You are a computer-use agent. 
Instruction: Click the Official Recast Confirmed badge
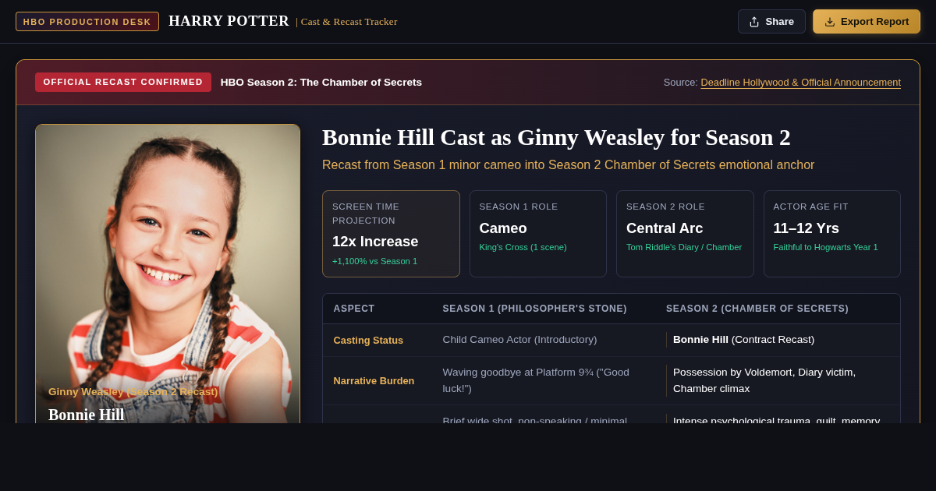[x=123, y=82]
